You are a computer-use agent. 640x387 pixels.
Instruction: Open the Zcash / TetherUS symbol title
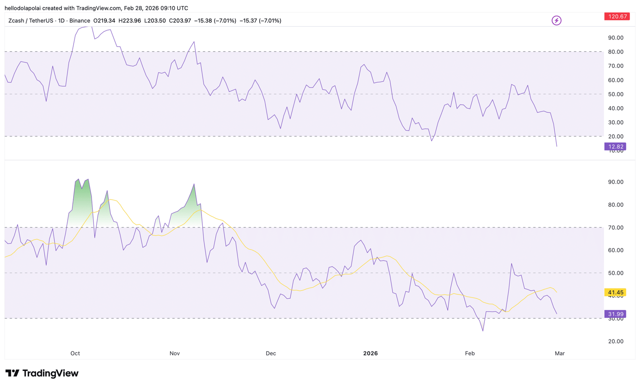30,21
